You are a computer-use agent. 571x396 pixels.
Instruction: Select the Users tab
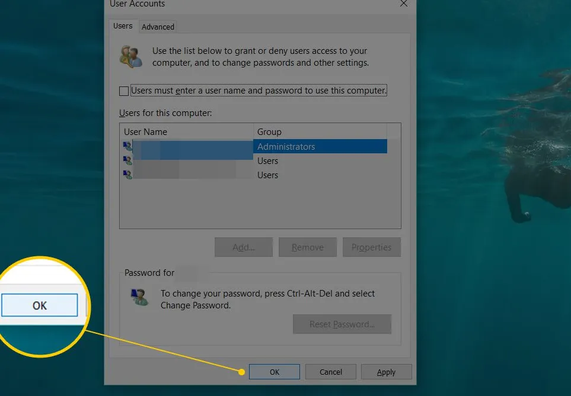click(x=123, y=26)
